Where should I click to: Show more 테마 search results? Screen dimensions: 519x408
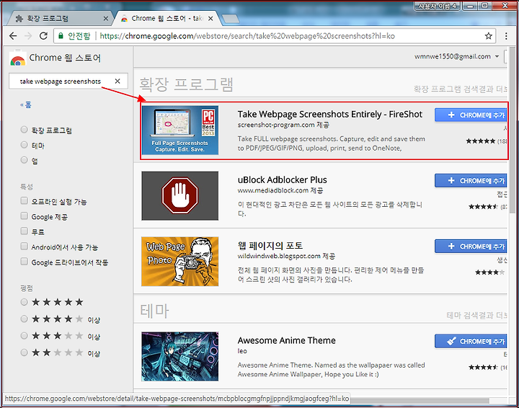477,315
